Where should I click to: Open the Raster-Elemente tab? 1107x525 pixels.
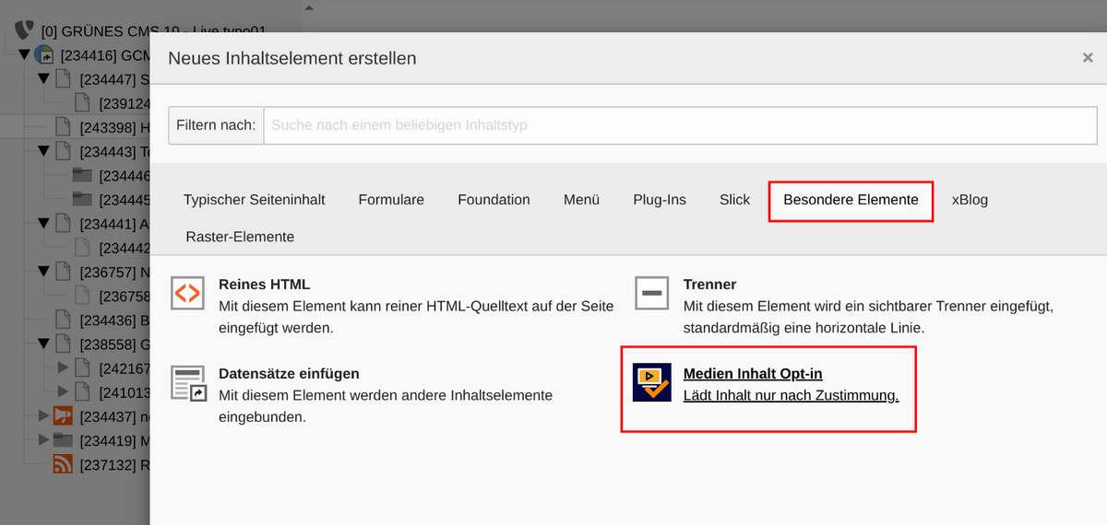[x=240, y=237]
